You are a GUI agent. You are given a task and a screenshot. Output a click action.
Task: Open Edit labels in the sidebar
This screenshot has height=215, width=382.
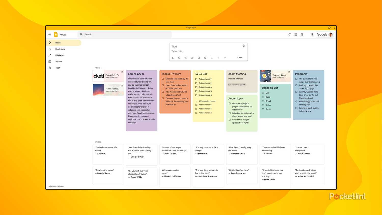tap(64, 55)
